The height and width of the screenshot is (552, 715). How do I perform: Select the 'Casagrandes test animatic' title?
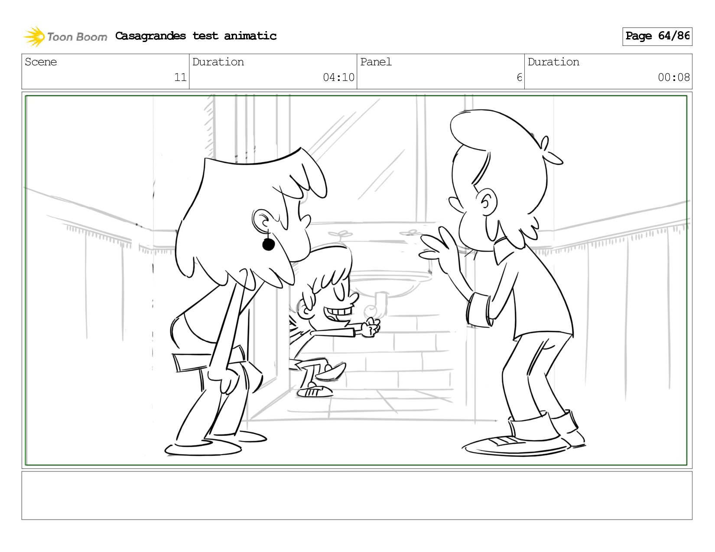point(196,36)
